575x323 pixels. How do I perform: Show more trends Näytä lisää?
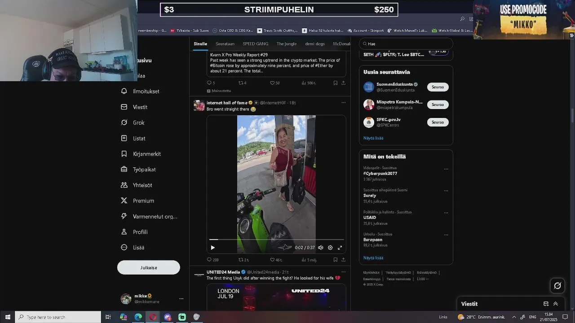click(x=373, y=258)
